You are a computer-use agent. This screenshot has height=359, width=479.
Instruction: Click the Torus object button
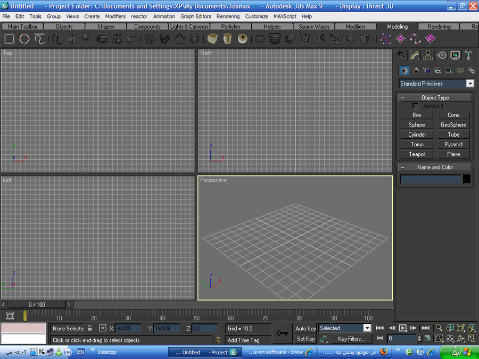pos(417,144)
